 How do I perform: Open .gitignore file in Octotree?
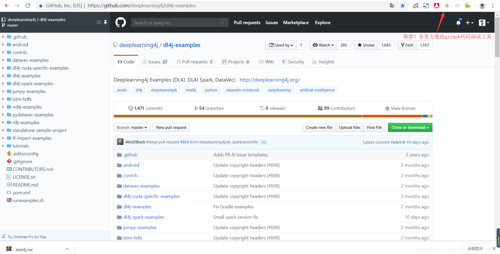coord(22,162)
